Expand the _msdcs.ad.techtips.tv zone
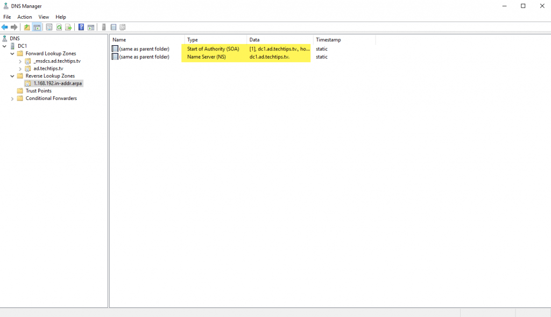 (20, 61)
